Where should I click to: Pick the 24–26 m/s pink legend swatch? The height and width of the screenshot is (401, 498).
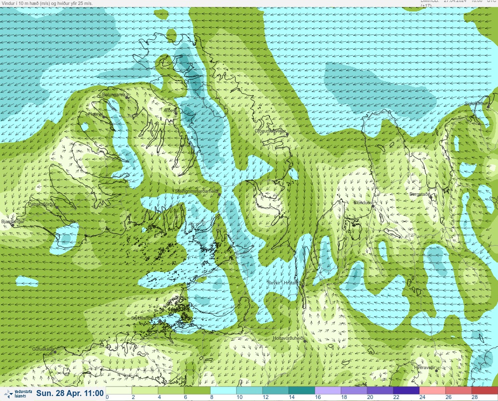tap(433, 390)
